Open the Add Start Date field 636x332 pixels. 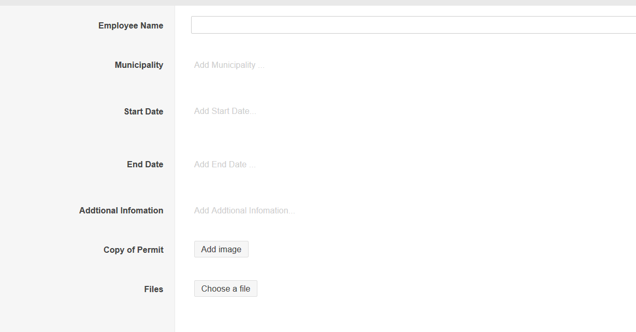point(225,111)
